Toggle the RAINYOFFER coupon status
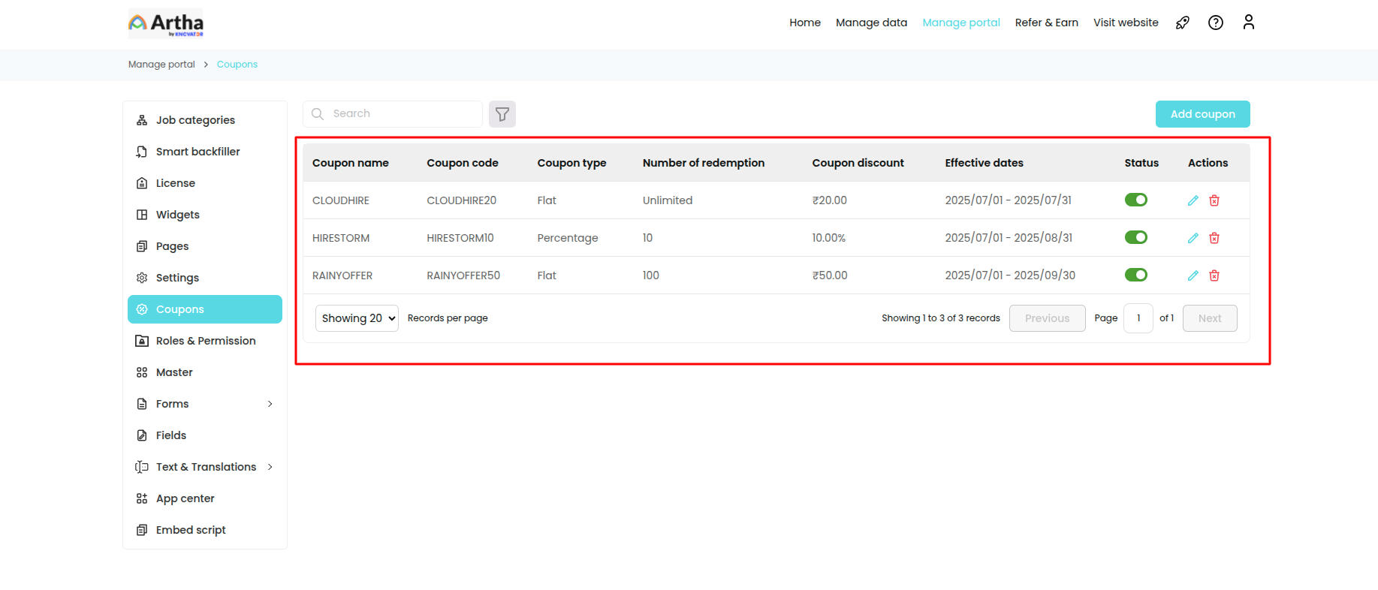Image resolution: width=1378 pixels, height=590 pixels. pyautogui.click(x=1135, y=275)
